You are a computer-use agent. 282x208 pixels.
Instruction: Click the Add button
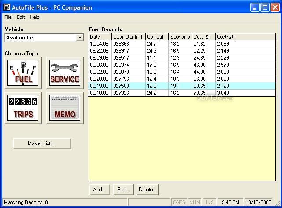click(x=99, y=190)
